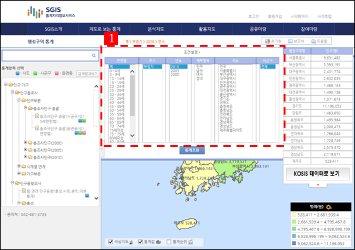
Task: Select year 2005 in 년도 list
Action: point(175,71)
